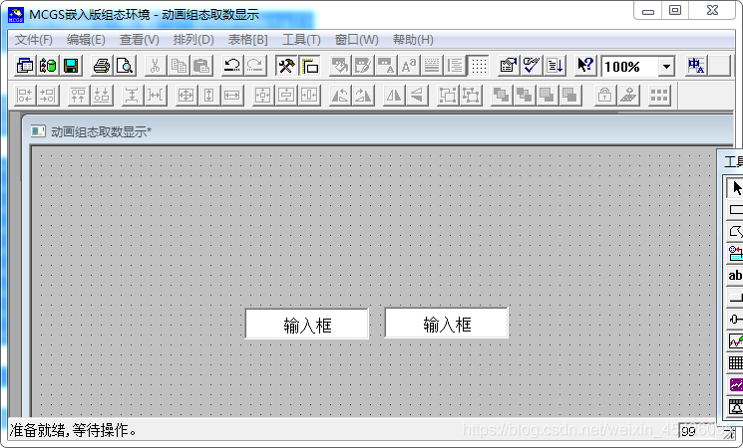Image resolution: width=743 pixels, height=448 pixels.
Task: Select the right 输入框 input box
Action: click(447, 324)
